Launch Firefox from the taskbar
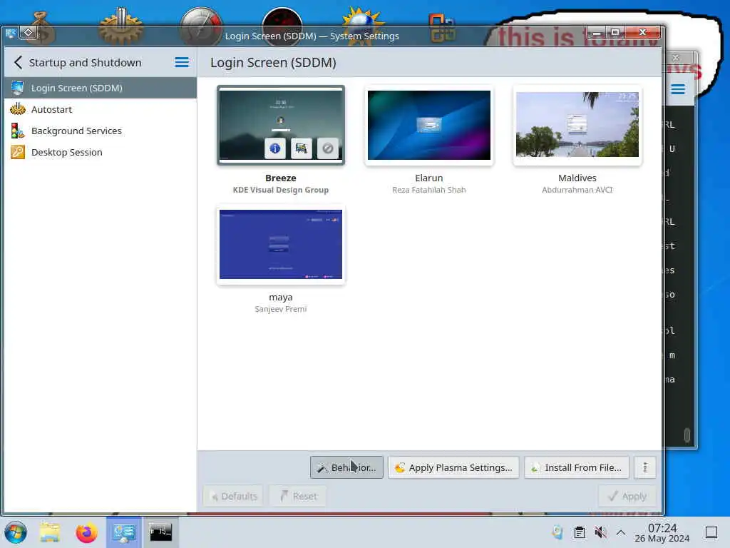The width and height of the screenshot is (730, 548). pyautogui.click(x=86, y=532)
